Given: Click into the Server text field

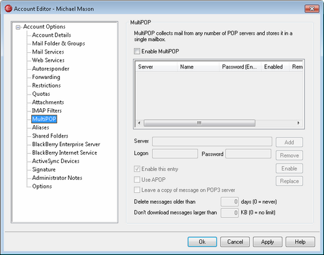Looking at the screenshot, I should point(212,141).
